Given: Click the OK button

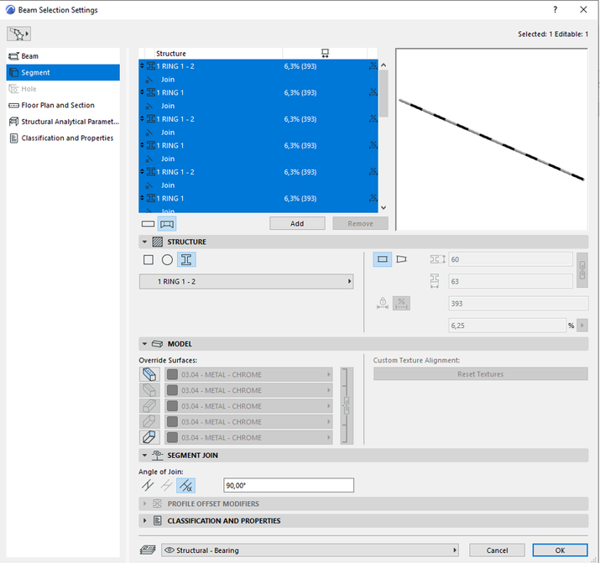Looking at the screenshot, I should [x=561, y=550].
